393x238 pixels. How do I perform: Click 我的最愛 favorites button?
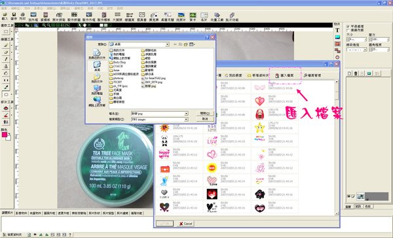point(233,75)
